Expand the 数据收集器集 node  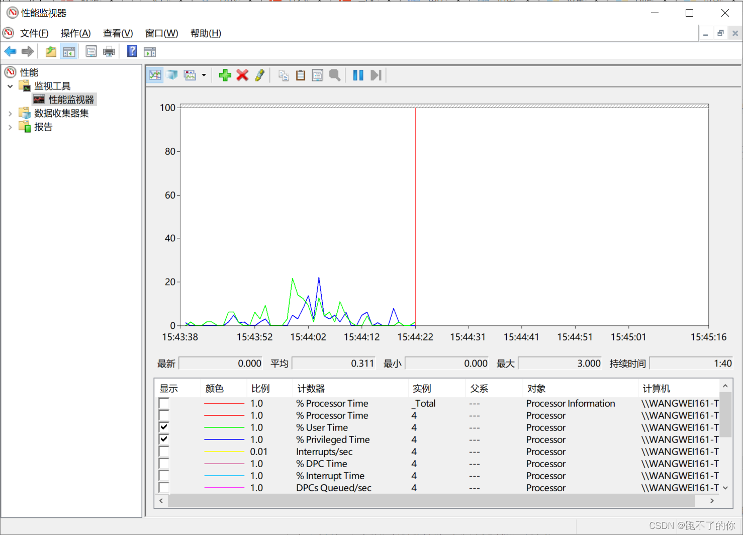(x=10, y=114)
